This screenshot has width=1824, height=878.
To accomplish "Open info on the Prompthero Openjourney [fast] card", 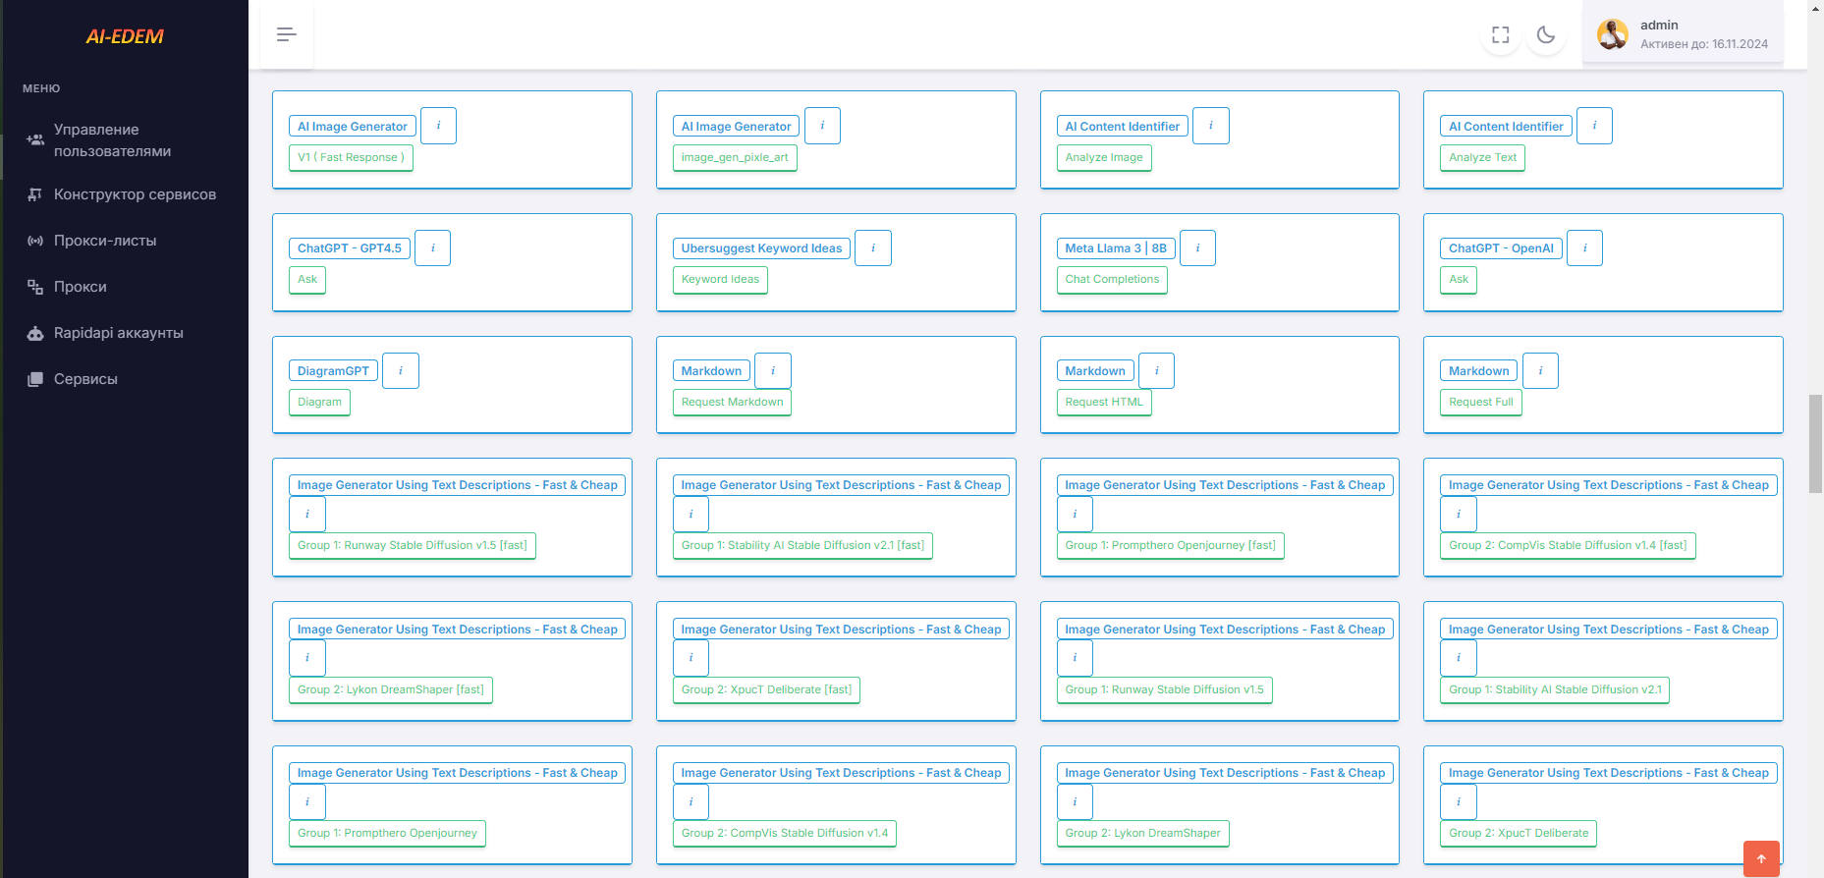I will tap(1075, 514).
